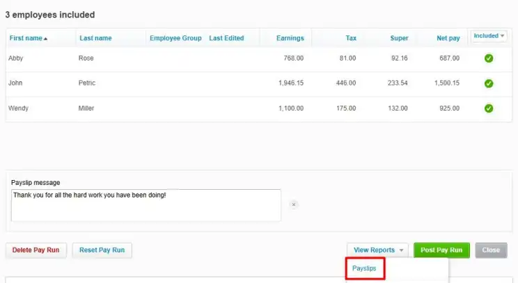Open John Petric's employee row
Viewport: 518px width, 283px height.
tap(87, 83)
